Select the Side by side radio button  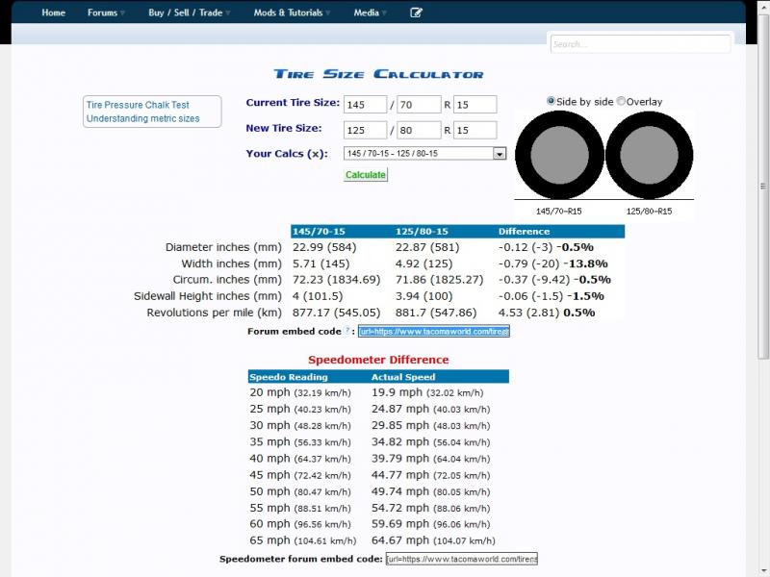tap(551, 101)
